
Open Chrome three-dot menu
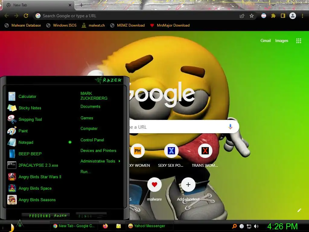[x=302, y=16]
